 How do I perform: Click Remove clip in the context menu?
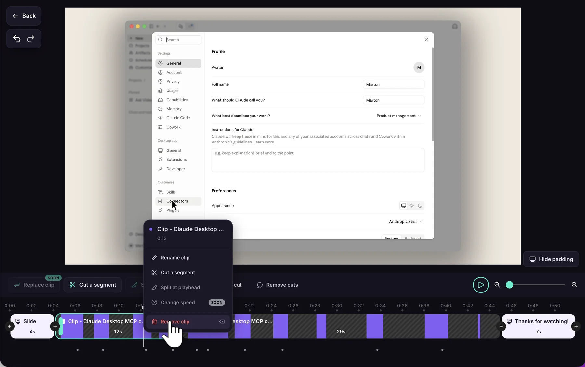click(188, 321)
